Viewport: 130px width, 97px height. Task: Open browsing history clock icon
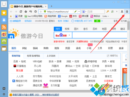35,11
